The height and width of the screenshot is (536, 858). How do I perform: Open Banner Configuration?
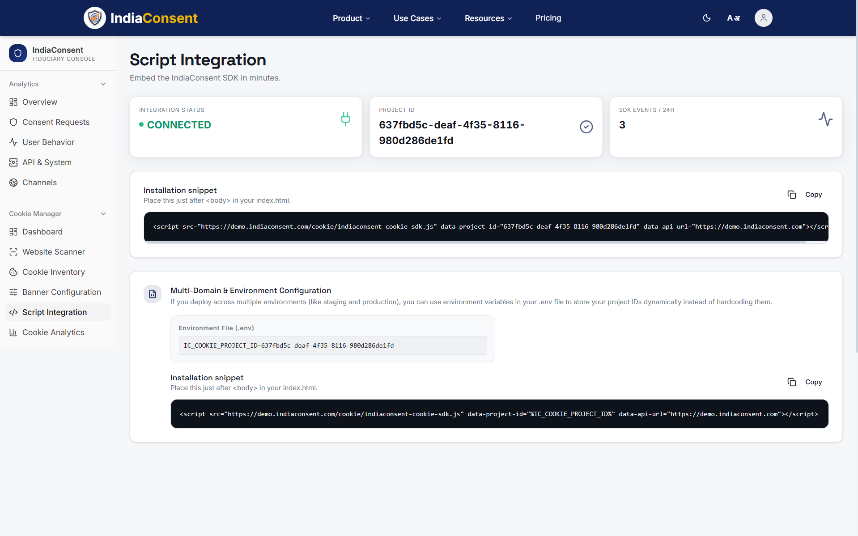(x=58, y=292)
